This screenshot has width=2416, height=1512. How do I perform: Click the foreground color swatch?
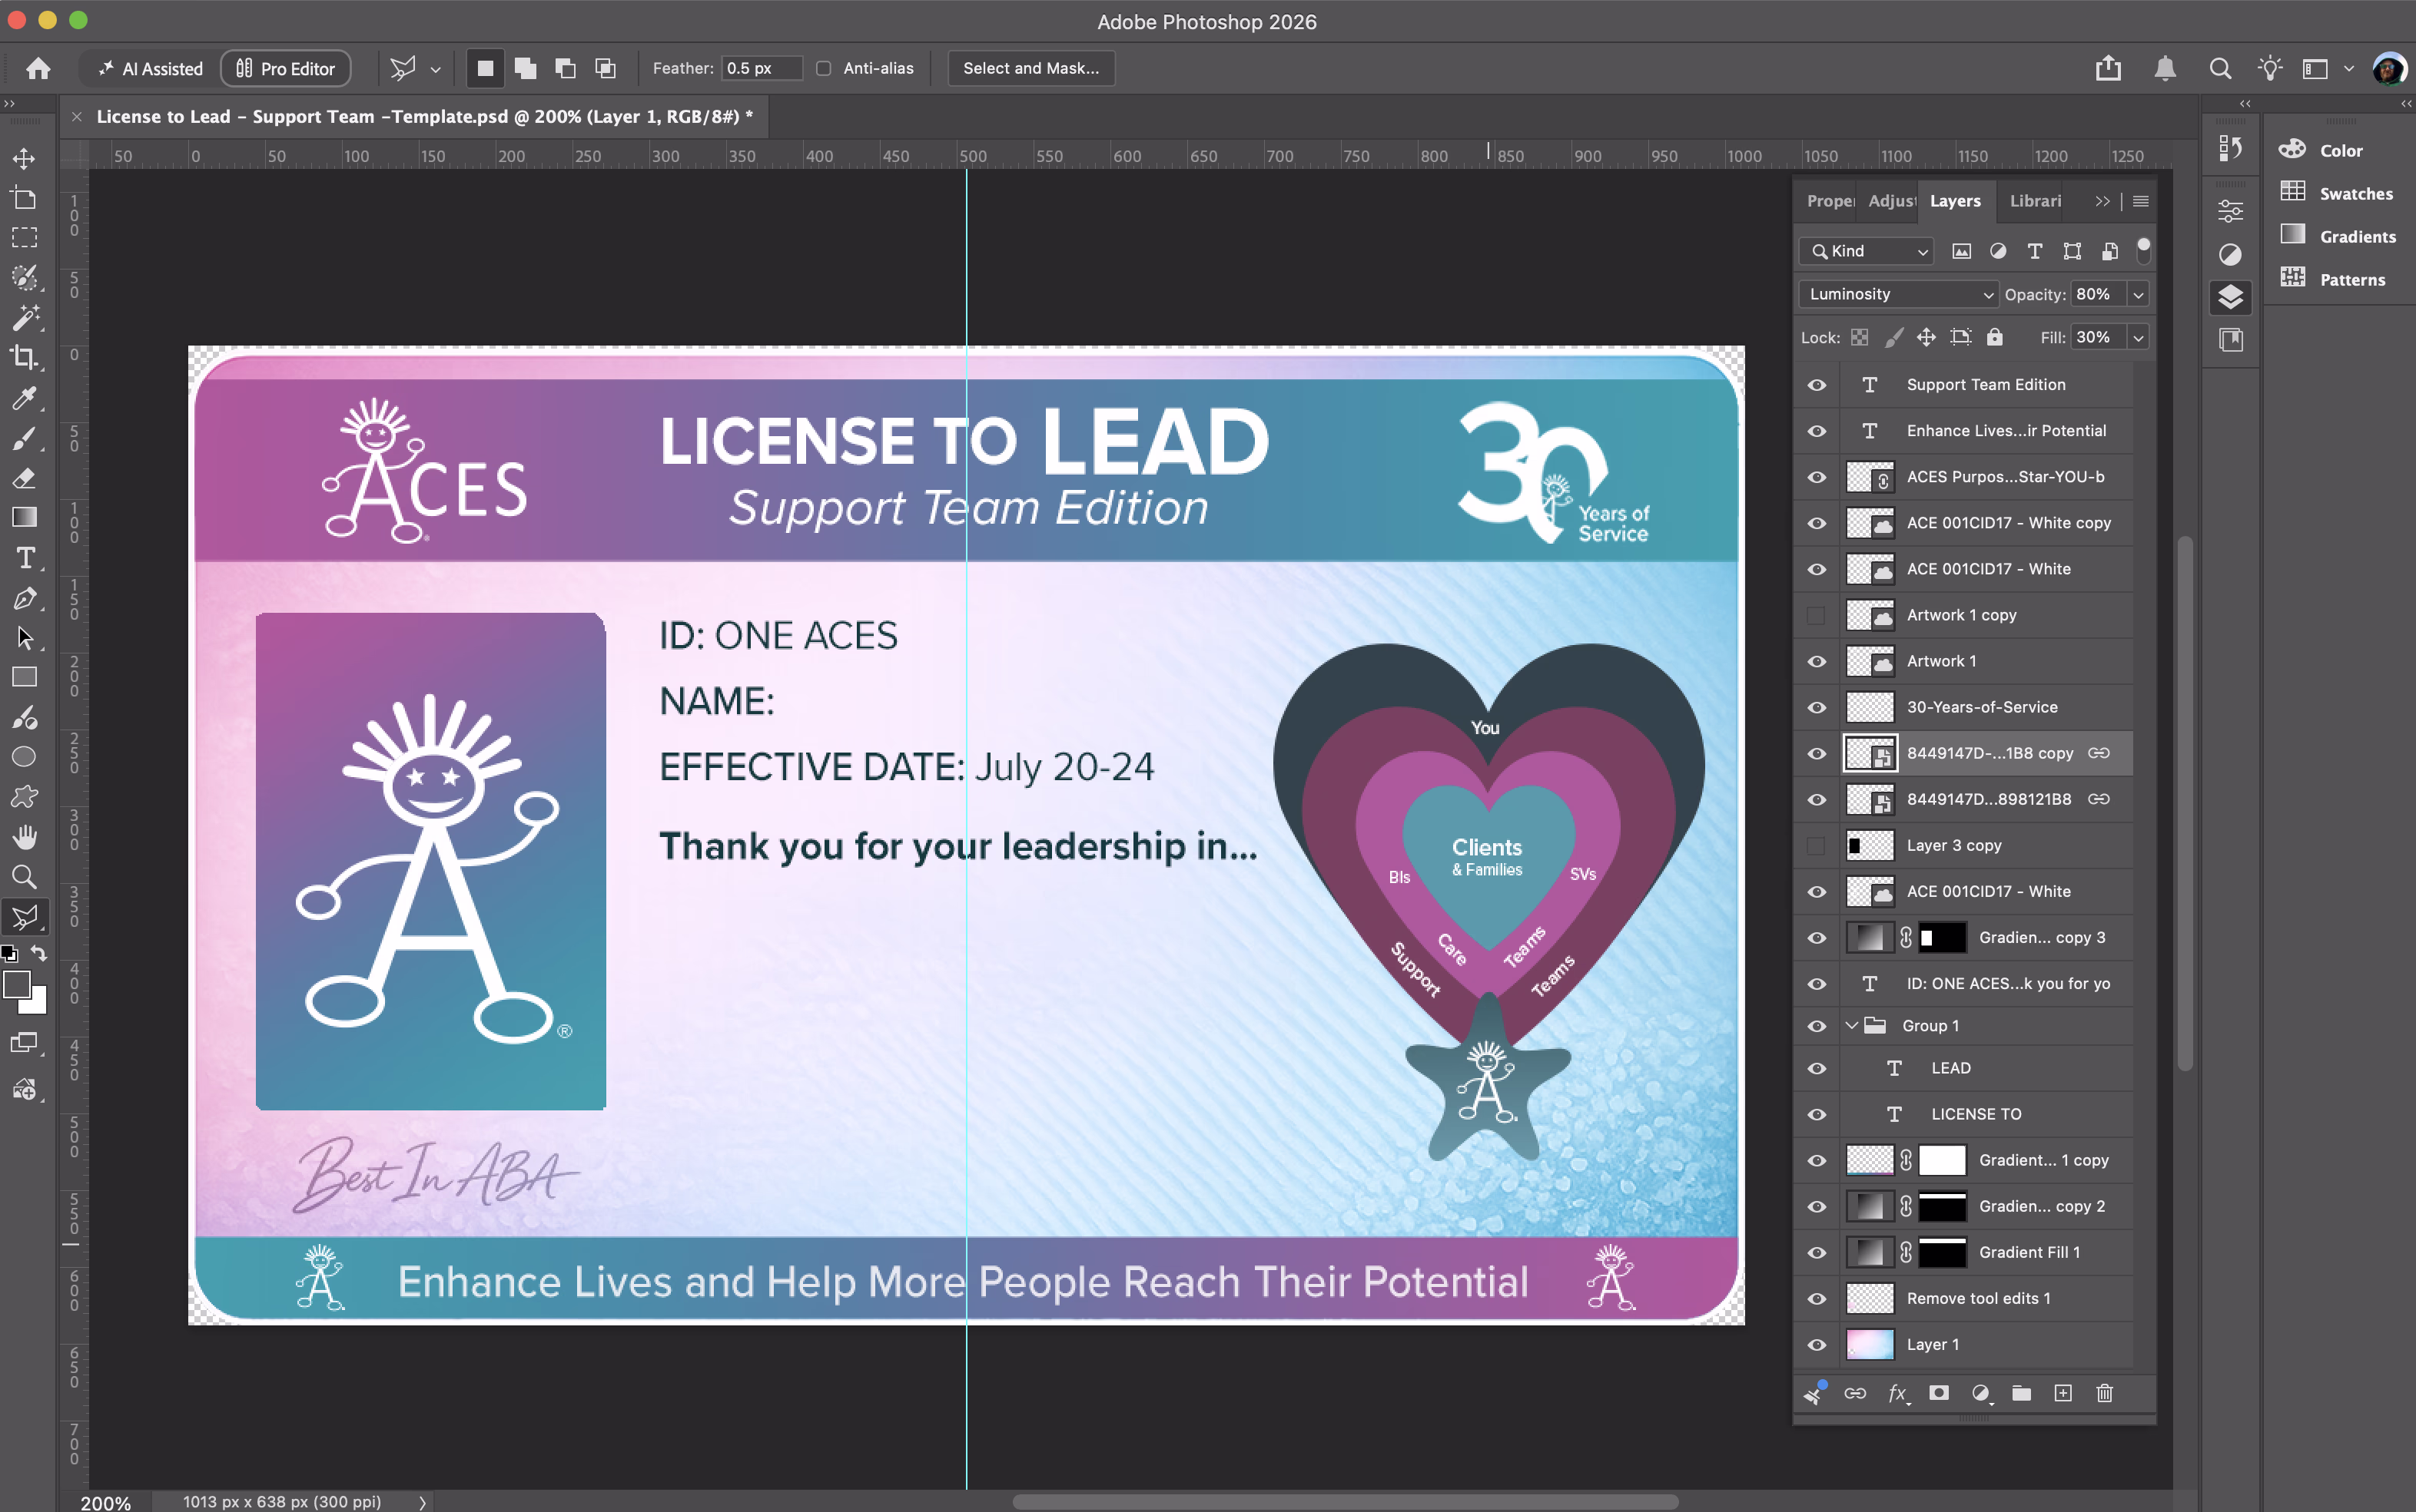pyautogui.click(x=16, y=984)
